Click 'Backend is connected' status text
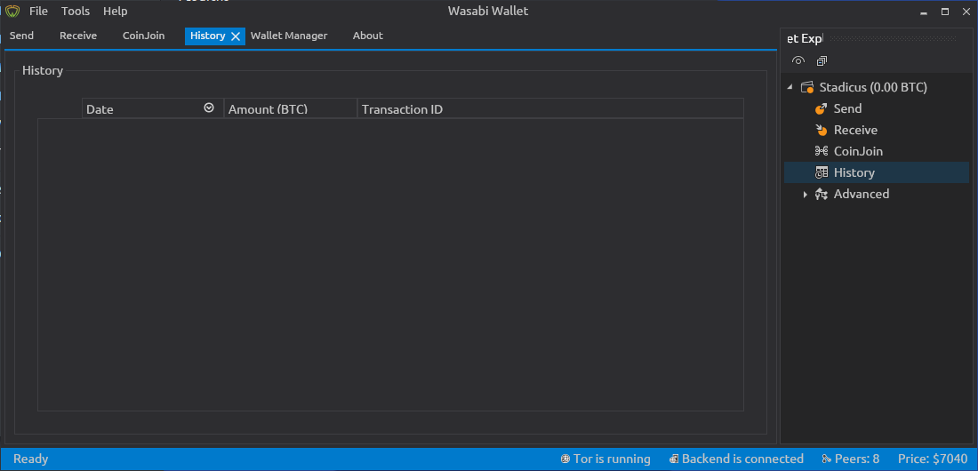 tap(742, 459)
